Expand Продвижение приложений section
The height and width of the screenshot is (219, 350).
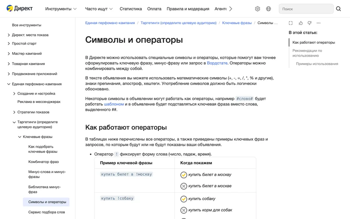pyautogui.click(x=9, y=74)
